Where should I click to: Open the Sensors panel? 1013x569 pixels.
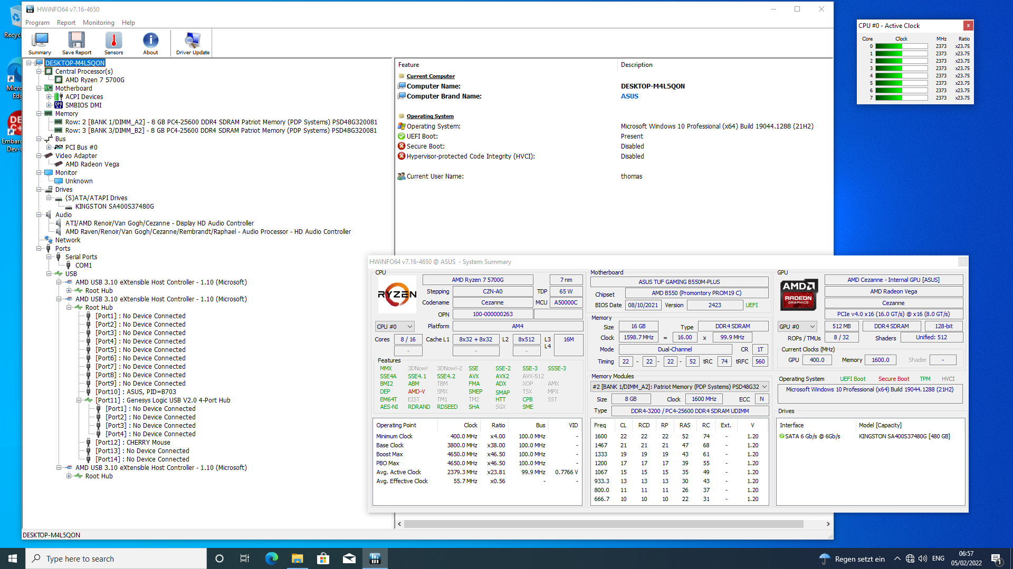click(x=113, y=42)
